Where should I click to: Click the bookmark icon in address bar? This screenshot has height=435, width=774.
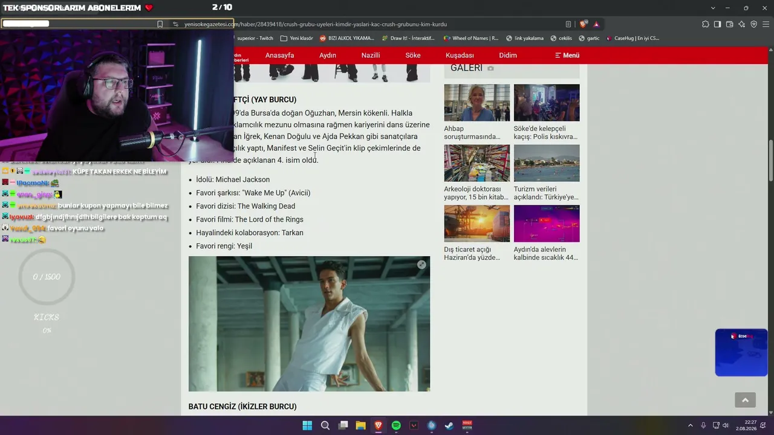160,24
